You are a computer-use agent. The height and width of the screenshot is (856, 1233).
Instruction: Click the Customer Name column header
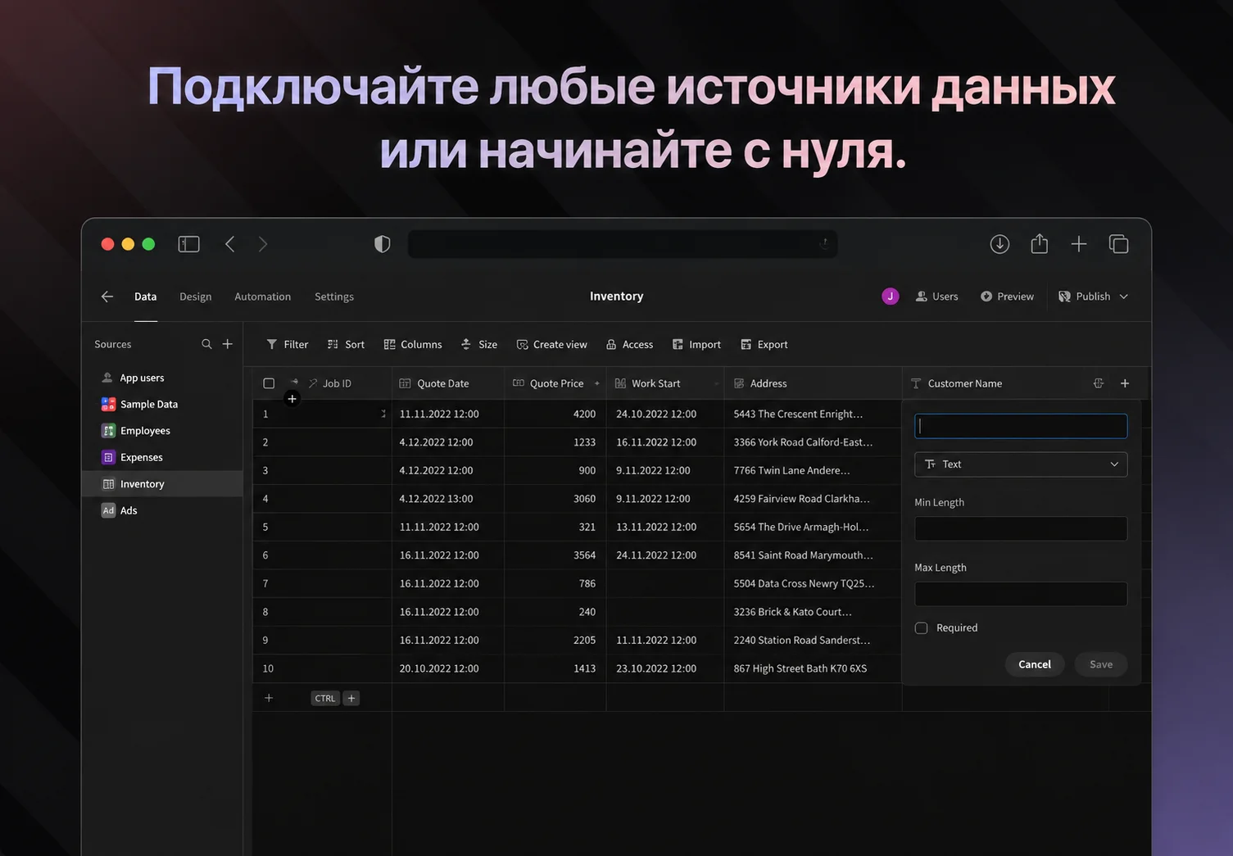[965, 383]
